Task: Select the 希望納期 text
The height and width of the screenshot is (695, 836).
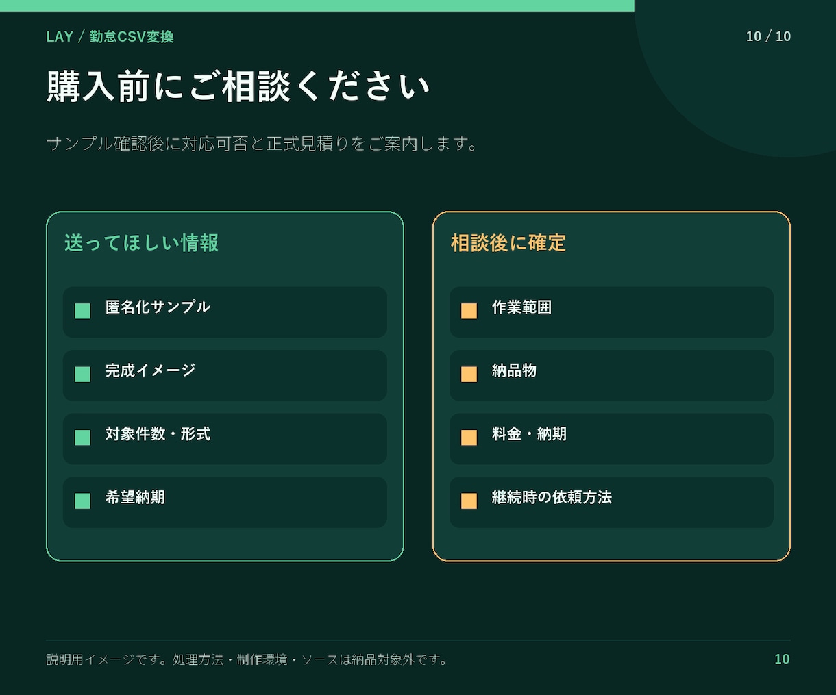Action: pyautogui.click(x=135, y=497)
